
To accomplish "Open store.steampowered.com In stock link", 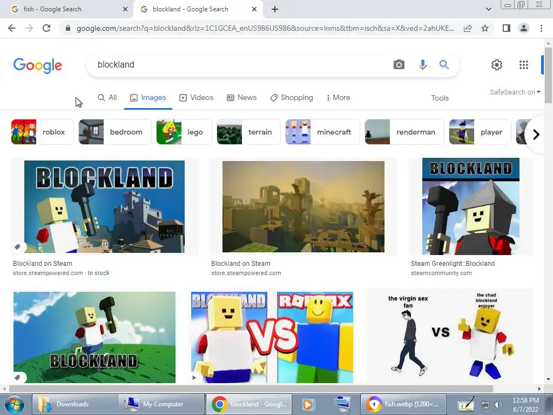I will [61, 273].
